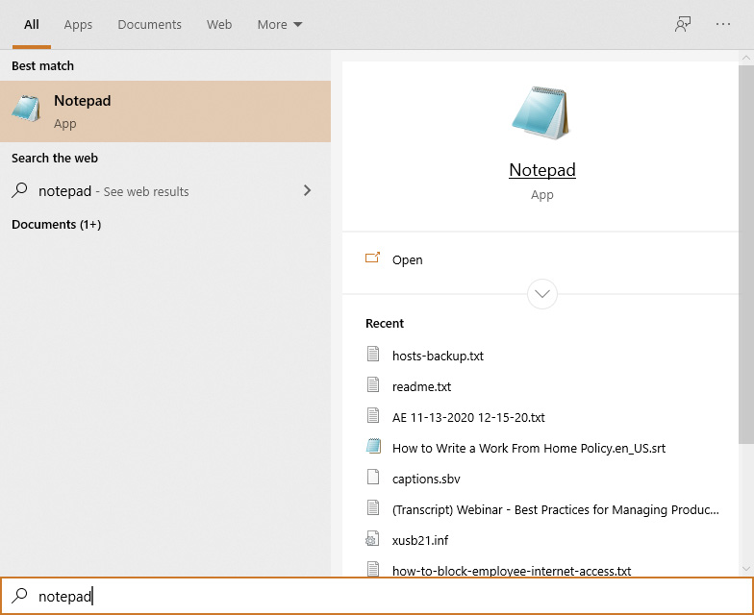Image resolution: width=754 pixels, height=615 pixels.
Task: Switch to the Documents tab
Action: pyautogui.click(x=149, y=25)
